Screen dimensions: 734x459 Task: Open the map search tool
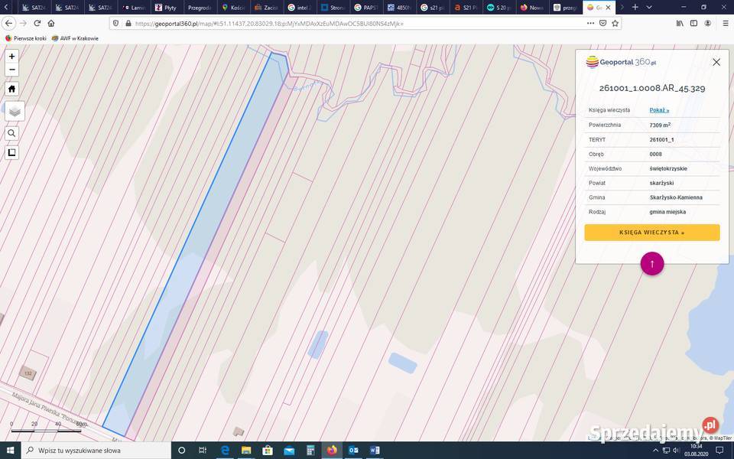tap(11, 133)
